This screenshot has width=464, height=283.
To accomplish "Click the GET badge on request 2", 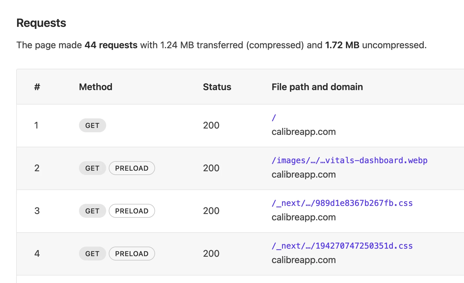I will pos(92,168).
